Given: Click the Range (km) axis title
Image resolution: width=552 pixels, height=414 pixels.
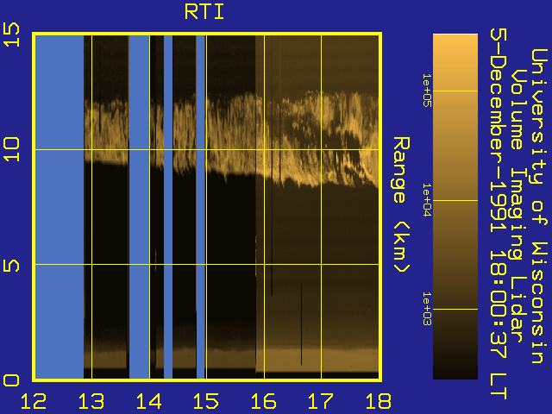Looking at the screenshot, I should (401, 204).
